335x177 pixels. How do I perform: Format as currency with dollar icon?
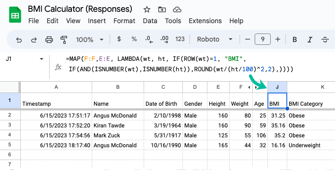(119, 39)
